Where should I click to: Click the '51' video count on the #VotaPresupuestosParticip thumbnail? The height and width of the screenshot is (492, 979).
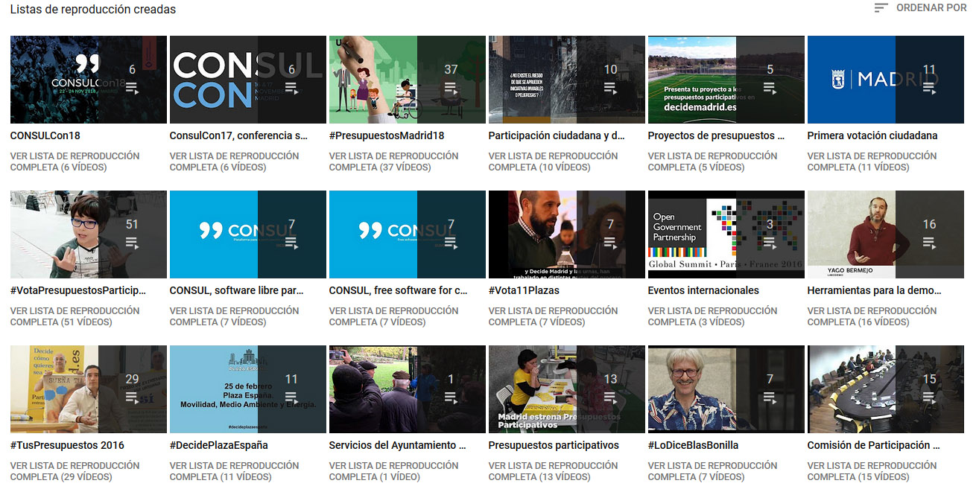point(132,224)
